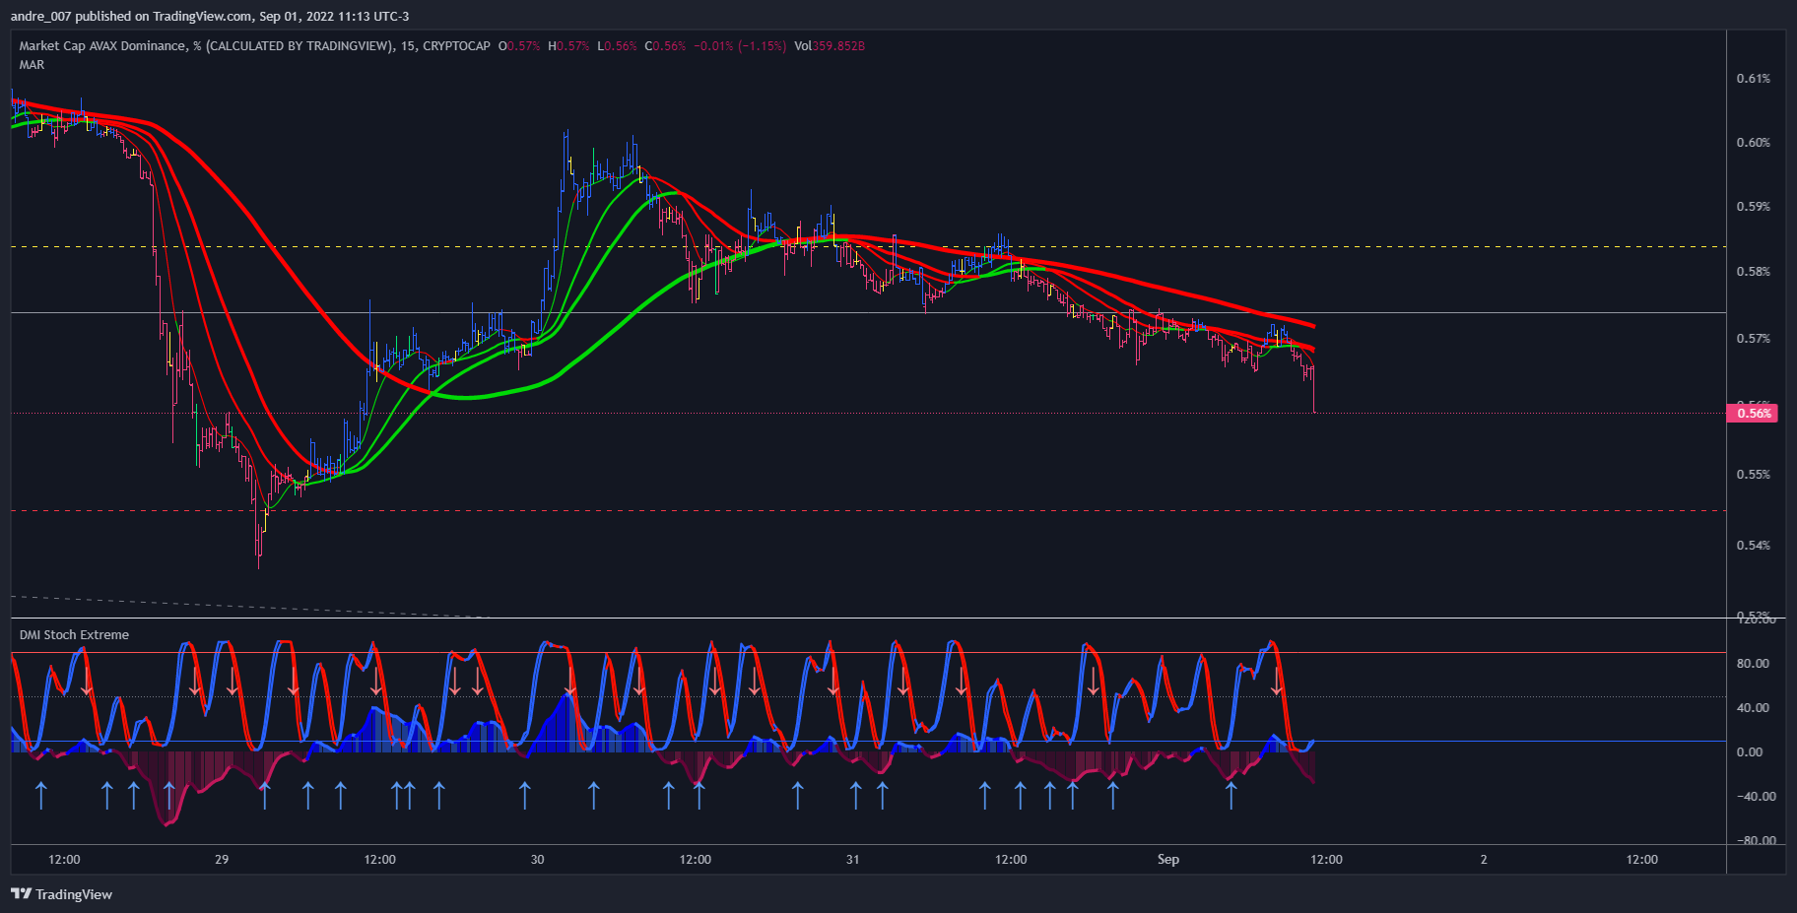Click the 12:00 label between 31 and Sep
This screenshot has width=1797, height=913.
[x=1011, y=860]
